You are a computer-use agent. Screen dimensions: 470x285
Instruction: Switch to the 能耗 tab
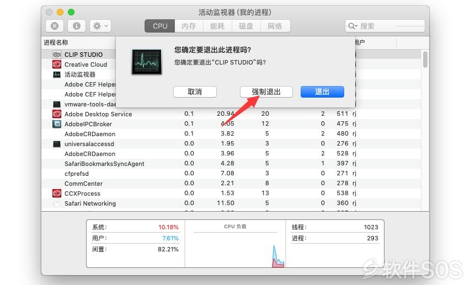pyautogui.click(x=217, y=26)
